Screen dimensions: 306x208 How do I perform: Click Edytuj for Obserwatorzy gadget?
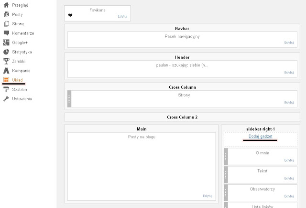point(289,196)
